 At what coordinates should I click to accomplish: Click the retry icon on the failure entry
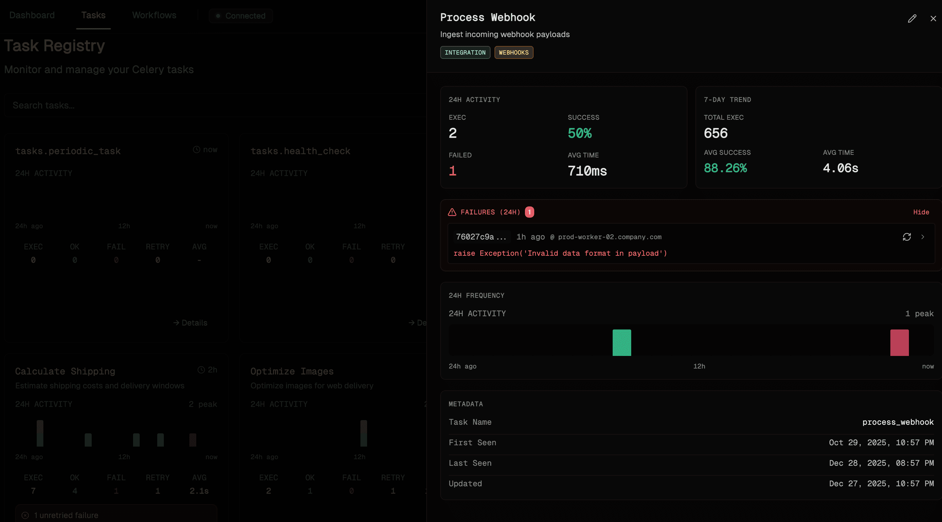(907, 237)
